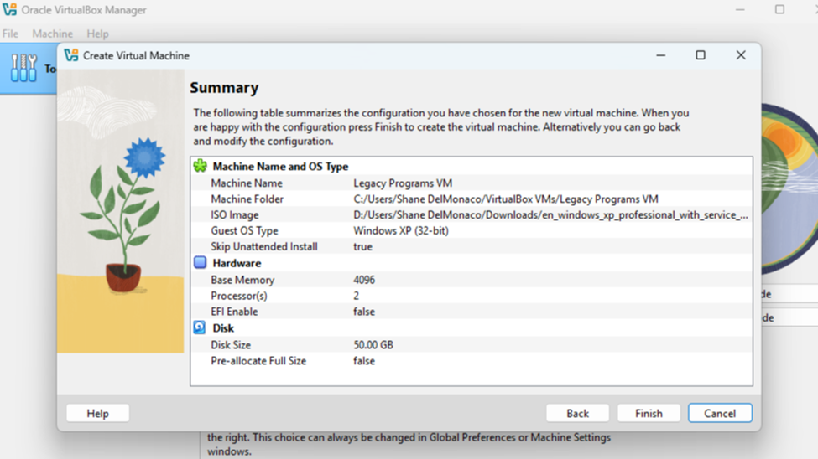Click the blue Hardware section icon

[x=200, y=263]
